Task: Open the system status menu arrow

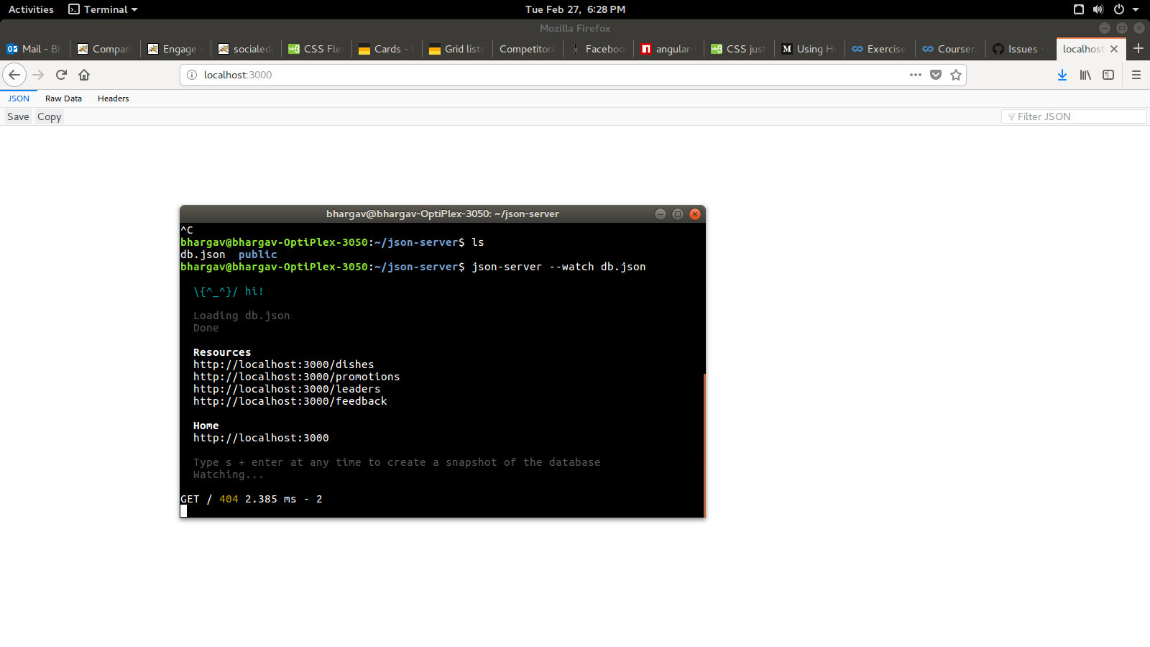Action: tap(1134, 9)
